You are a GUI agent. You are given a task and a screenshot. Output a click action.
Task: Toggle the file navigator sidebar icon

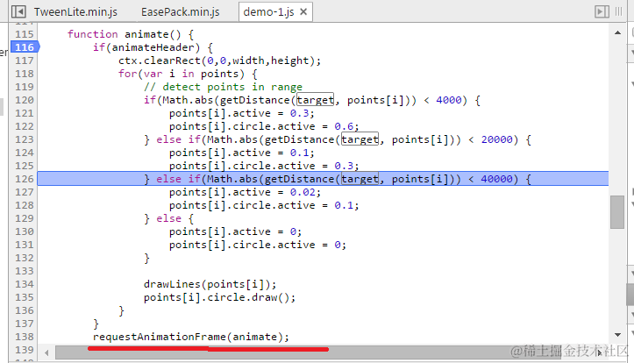pos(18,11)
